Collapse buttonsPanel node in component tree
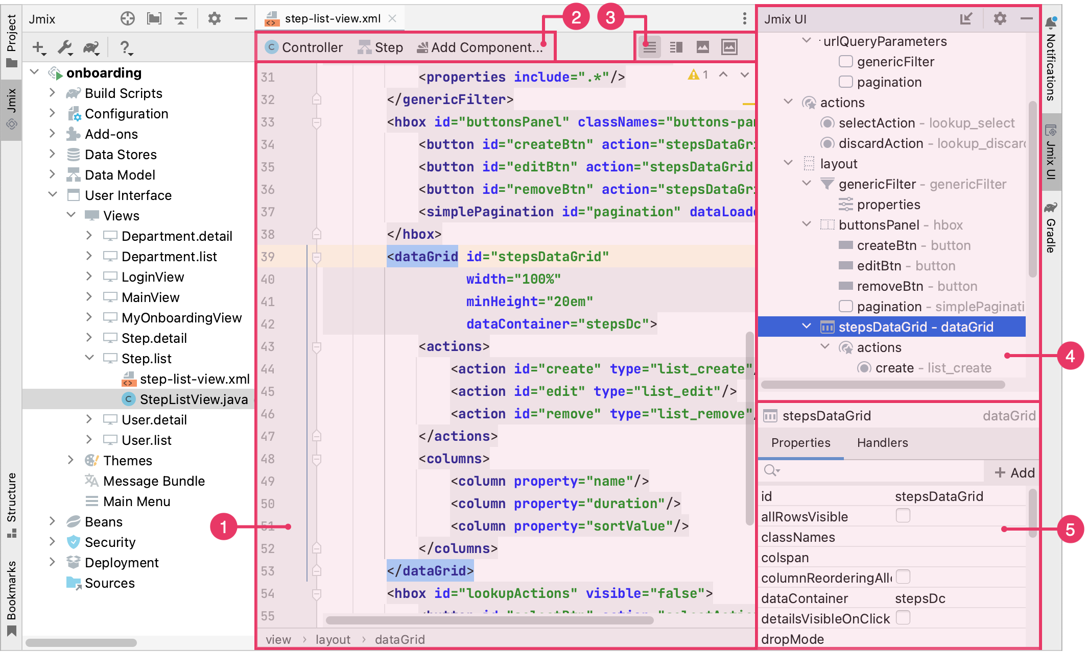This screenshot has width=1087, height=652. tap(807, 224)
